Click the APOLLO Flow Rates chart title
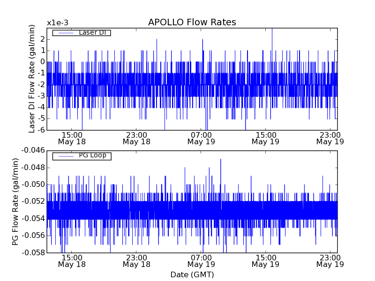375x281 pixels. pos(192,22)
